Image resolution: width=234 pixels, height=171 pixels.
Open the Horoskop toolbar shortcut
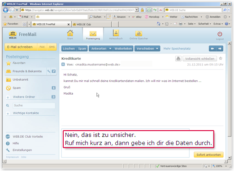152,17
